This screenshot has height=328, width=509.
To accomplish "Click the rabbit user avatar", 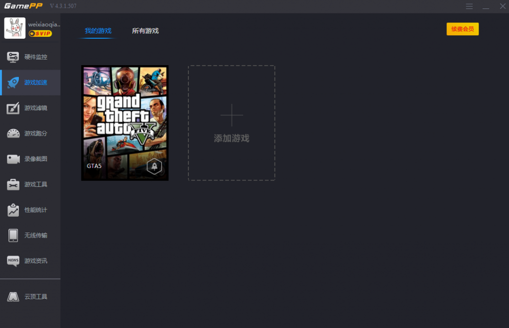I will (x=14, y=28).
